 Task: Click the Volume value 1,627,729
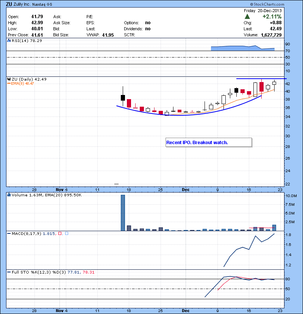tap(271, 35)
